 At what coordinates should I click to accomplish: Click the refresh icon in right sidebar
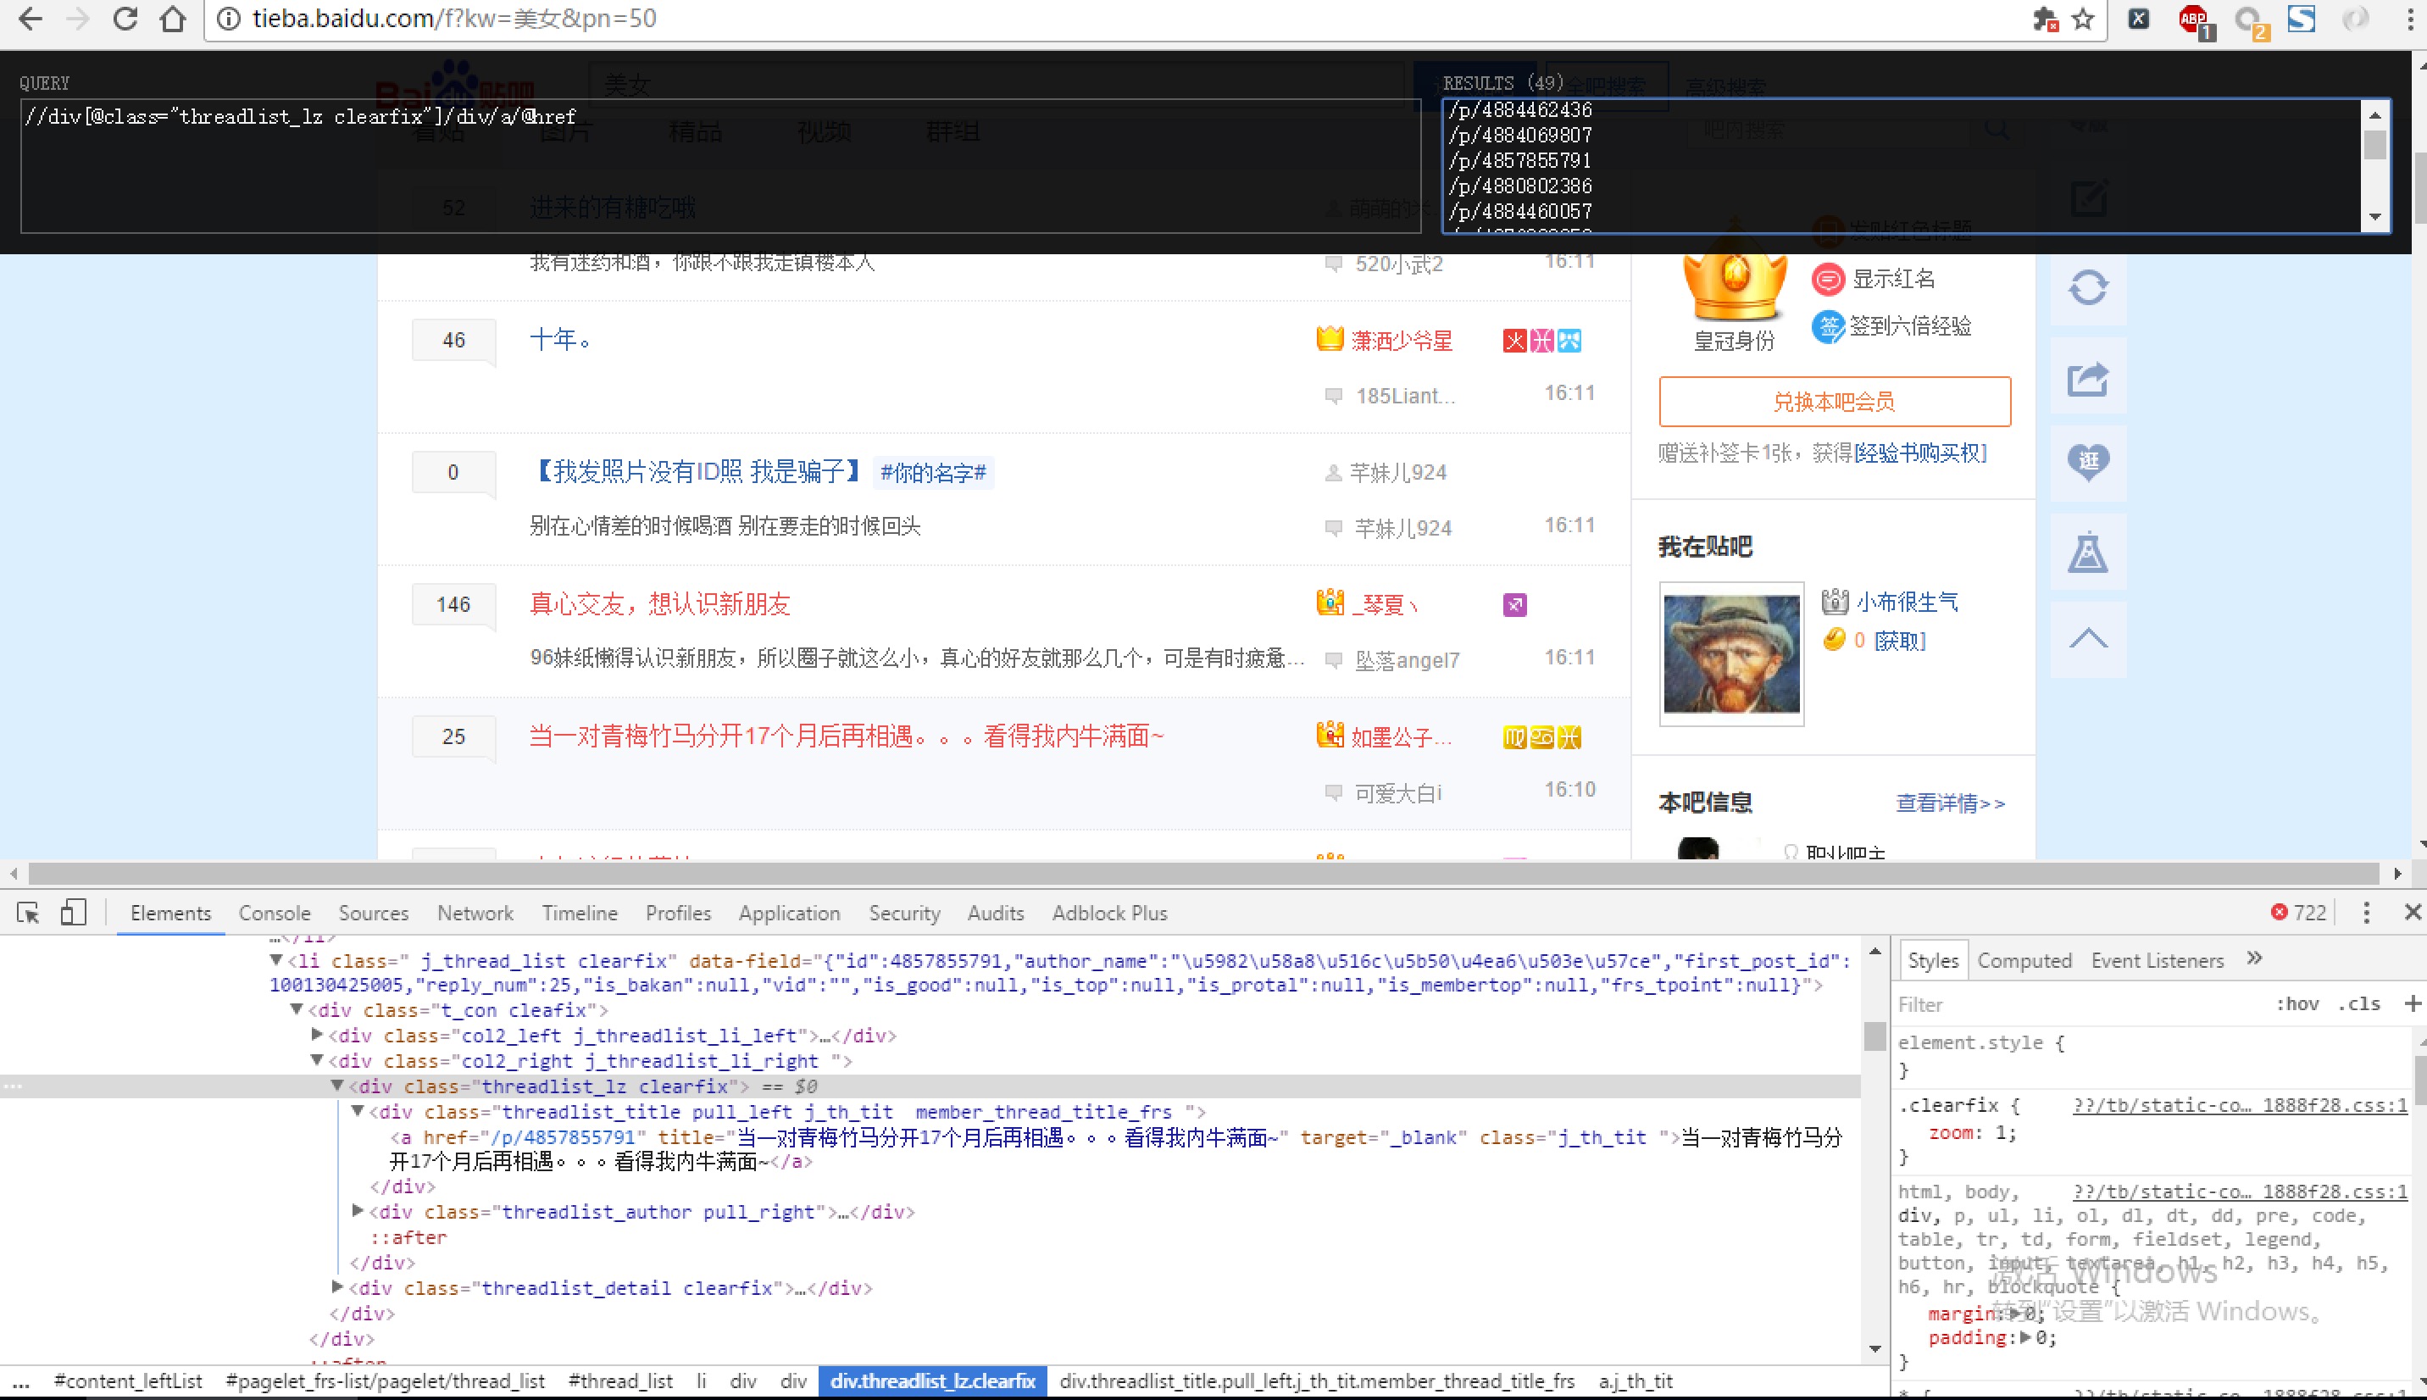(x=2088, y=287)
